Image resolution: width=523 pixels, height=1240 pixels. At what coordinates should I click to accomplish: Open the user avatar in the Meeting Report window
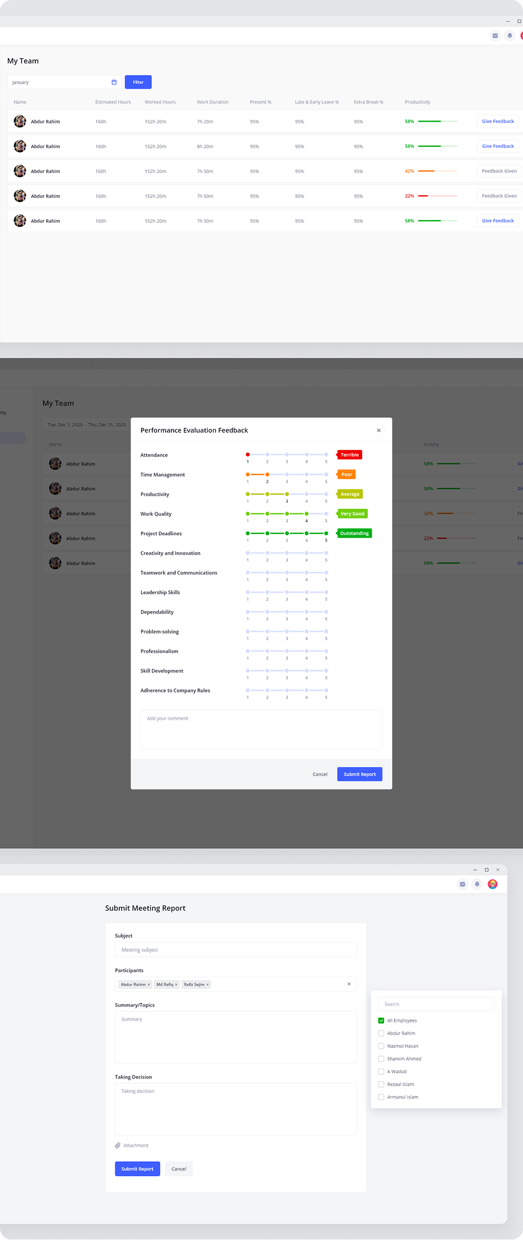coord(493,884)
